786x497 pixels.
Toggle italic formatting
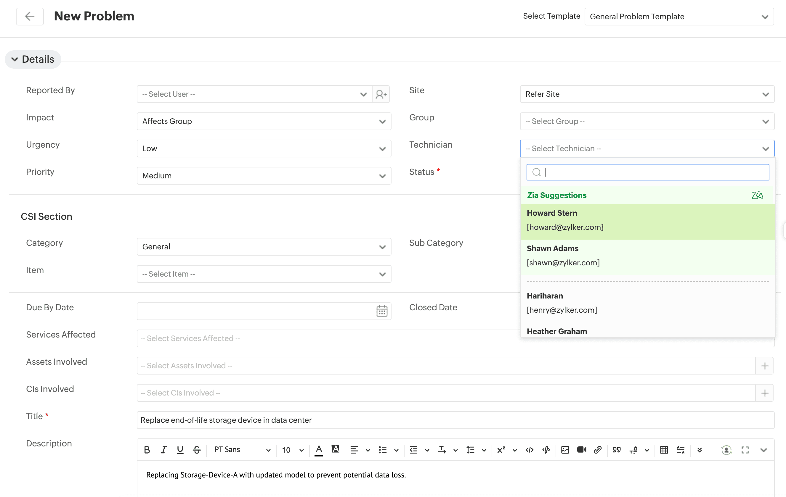click(163, 450)
